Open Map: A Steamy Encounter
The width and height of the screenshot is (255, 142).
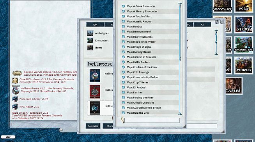142,11
